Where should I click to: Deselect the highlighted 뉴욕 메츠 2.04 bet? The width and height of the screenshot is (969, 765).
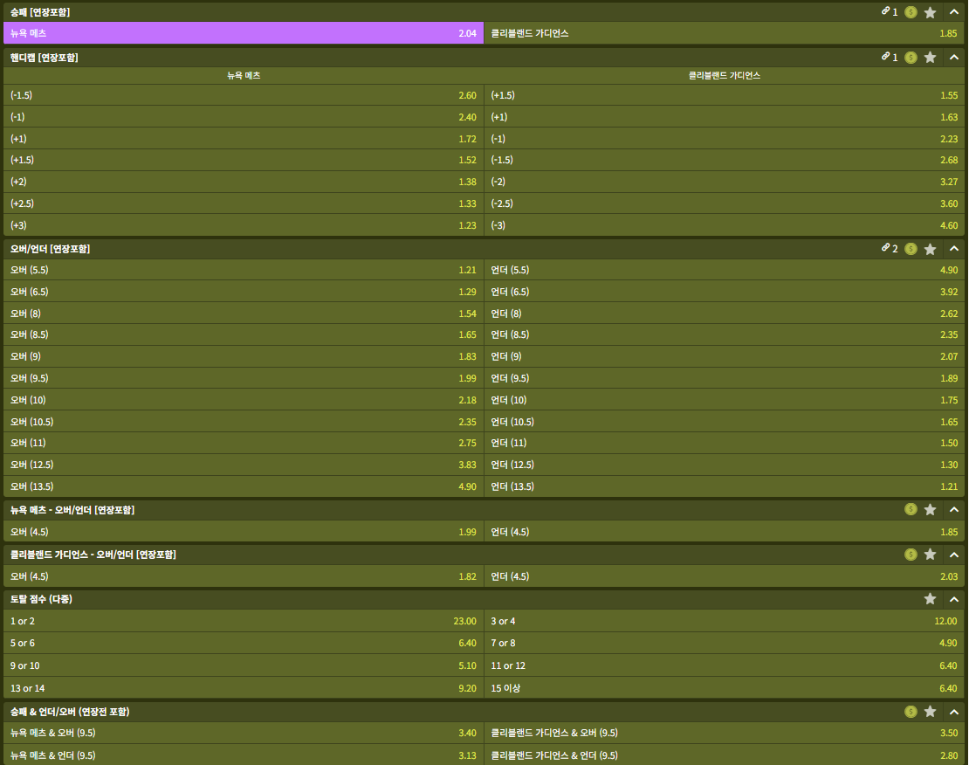(x=244, y=33)
